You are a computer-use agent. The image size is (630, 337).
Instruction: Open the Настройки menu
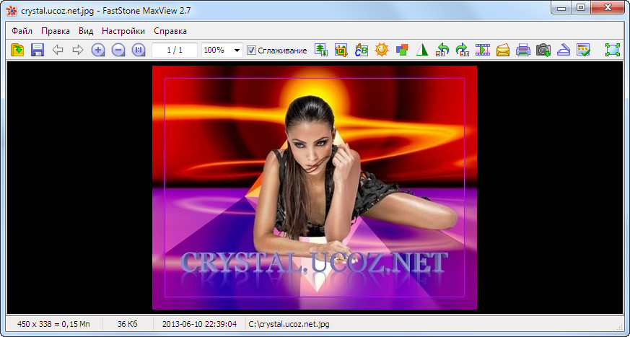pos(123,31)
